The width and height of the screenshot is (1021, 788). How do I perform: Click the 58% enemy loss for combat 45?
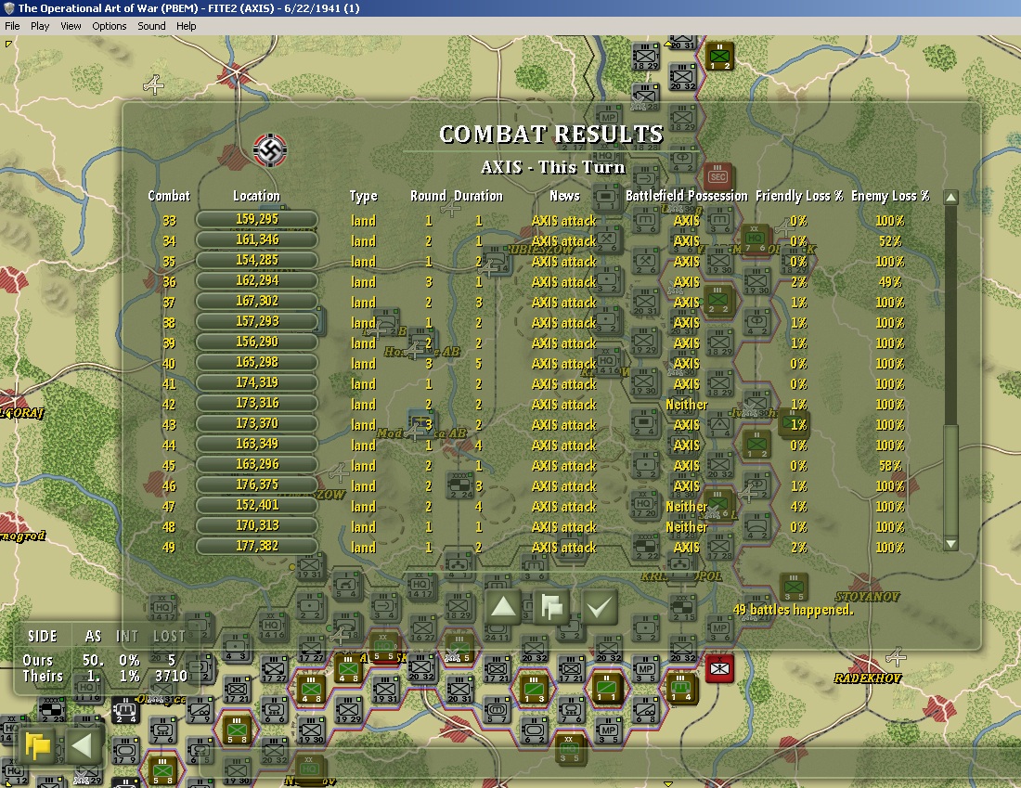(x=889, y=466)
